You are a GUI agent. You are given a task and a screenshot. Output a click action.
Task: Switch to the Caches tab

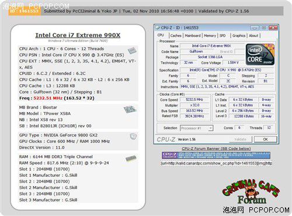pos(176,36)
